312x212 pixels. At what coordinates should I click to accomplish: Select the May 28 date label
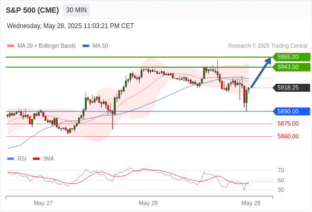pos(148,203)
